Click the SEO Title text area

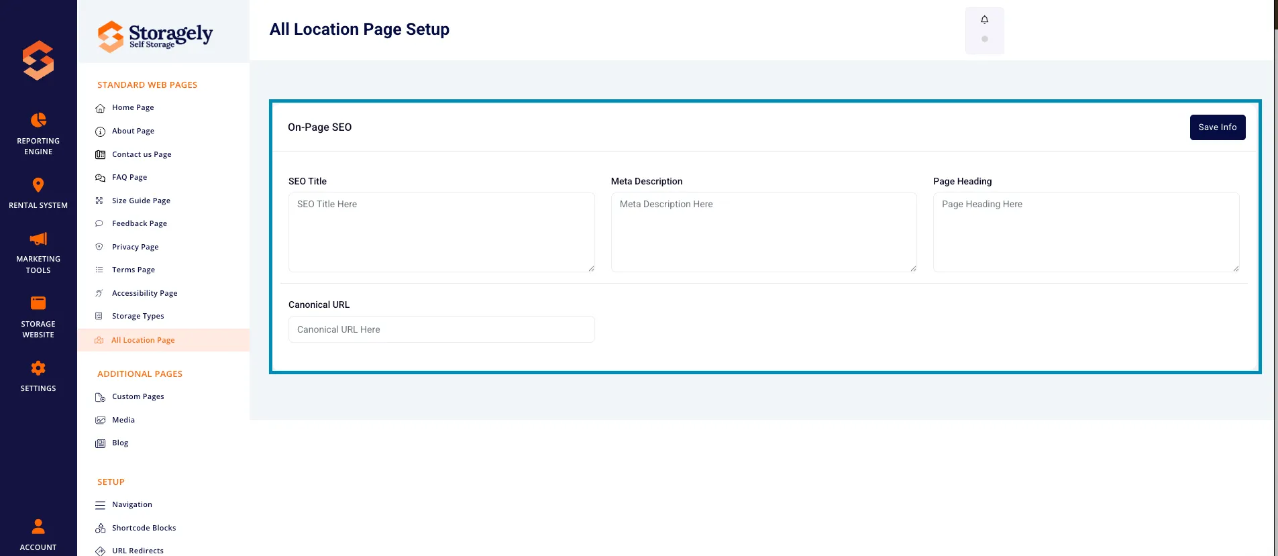coord(441,232)
